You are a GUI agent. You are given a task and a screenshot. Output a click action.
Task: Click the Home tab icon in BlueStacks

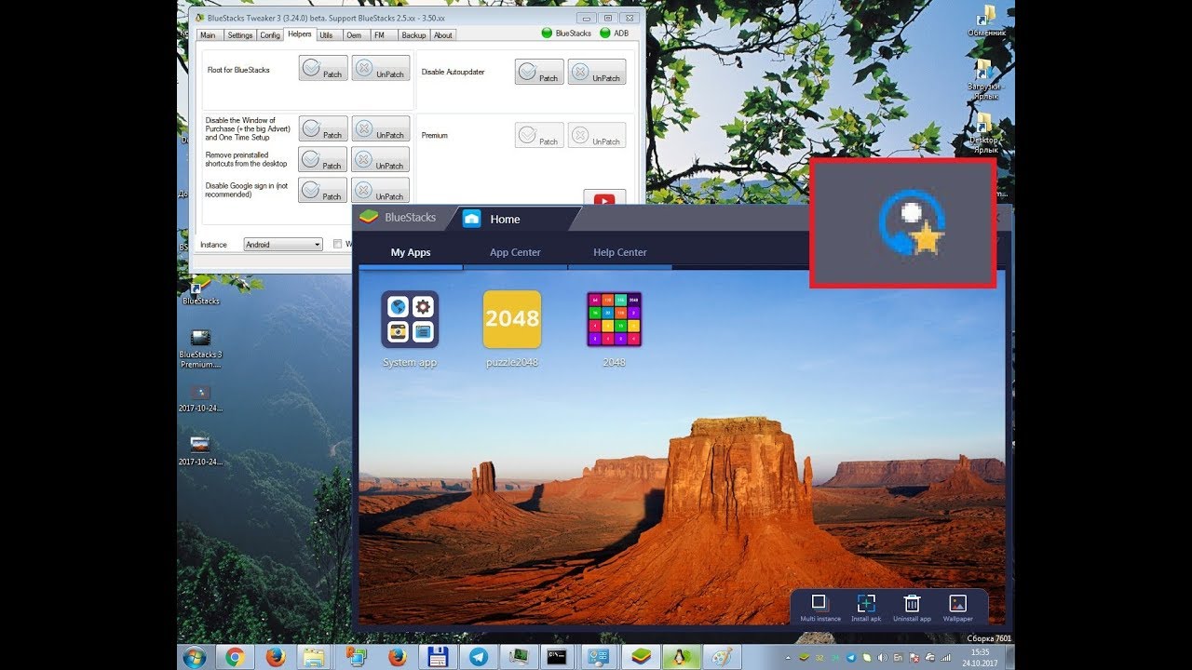(x=472, y=219)
